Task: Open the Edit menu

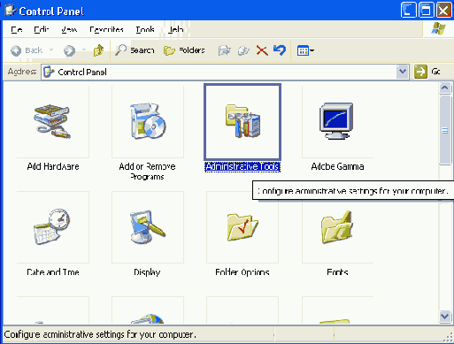Action: (x=41, y=29)
